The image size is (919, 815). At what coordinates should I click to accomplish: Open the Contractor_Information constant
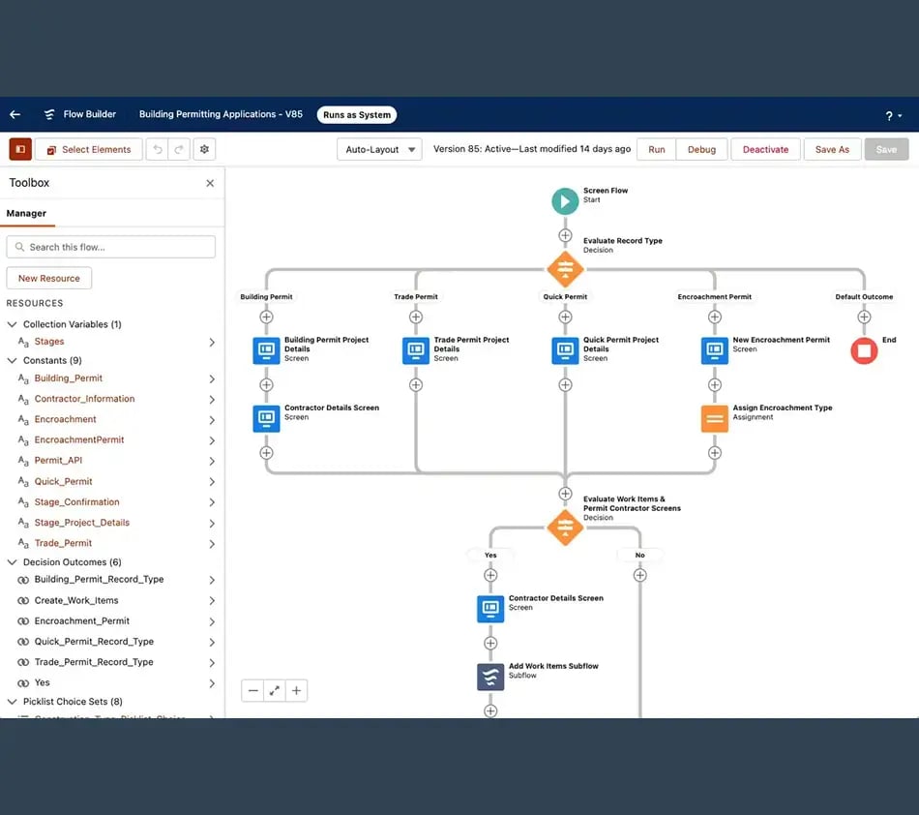(x=84, y=399)
